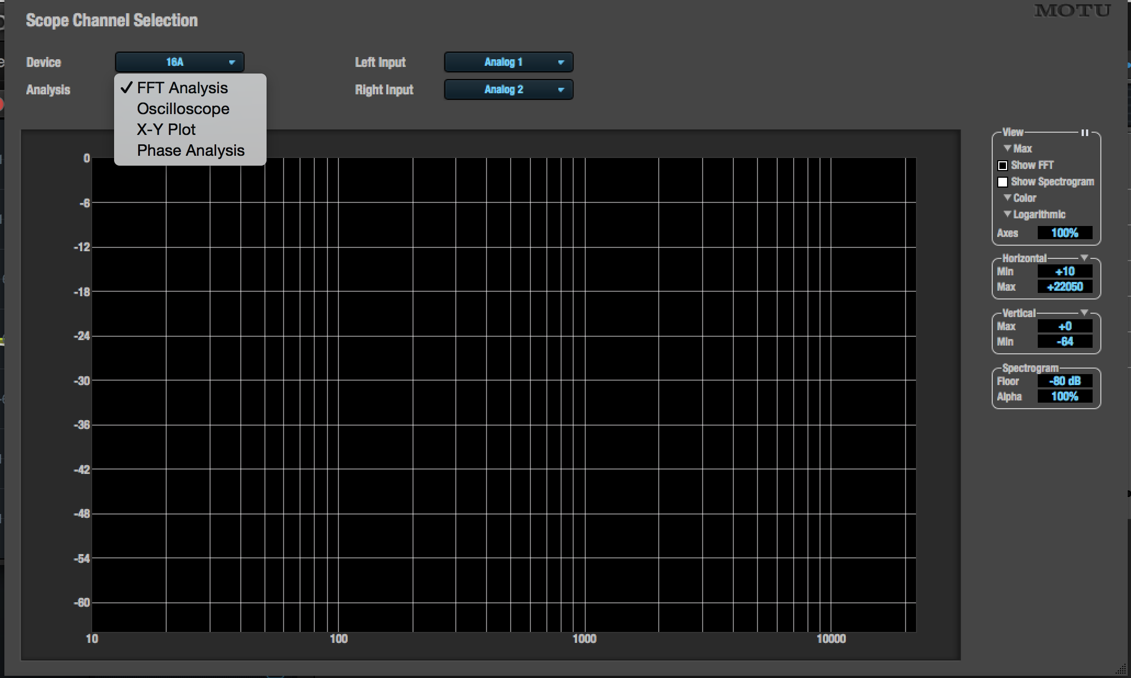Open the Horizontal section triangle menu

[x=1084, y=258]
